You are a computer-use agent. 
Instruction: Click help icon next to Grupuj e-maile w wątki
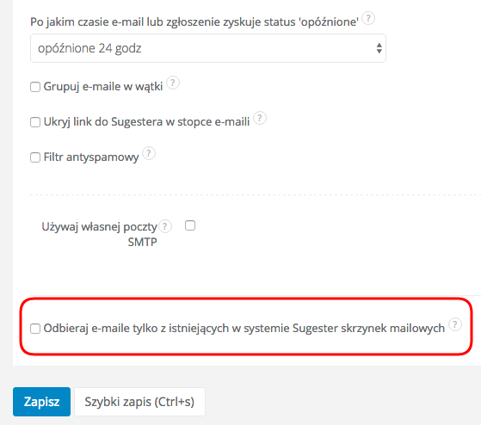click(x=173, y=83)
